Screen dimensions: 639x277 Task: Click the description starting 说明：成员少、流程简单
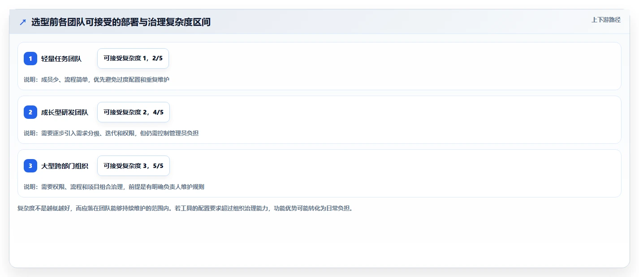pos(97,80)
